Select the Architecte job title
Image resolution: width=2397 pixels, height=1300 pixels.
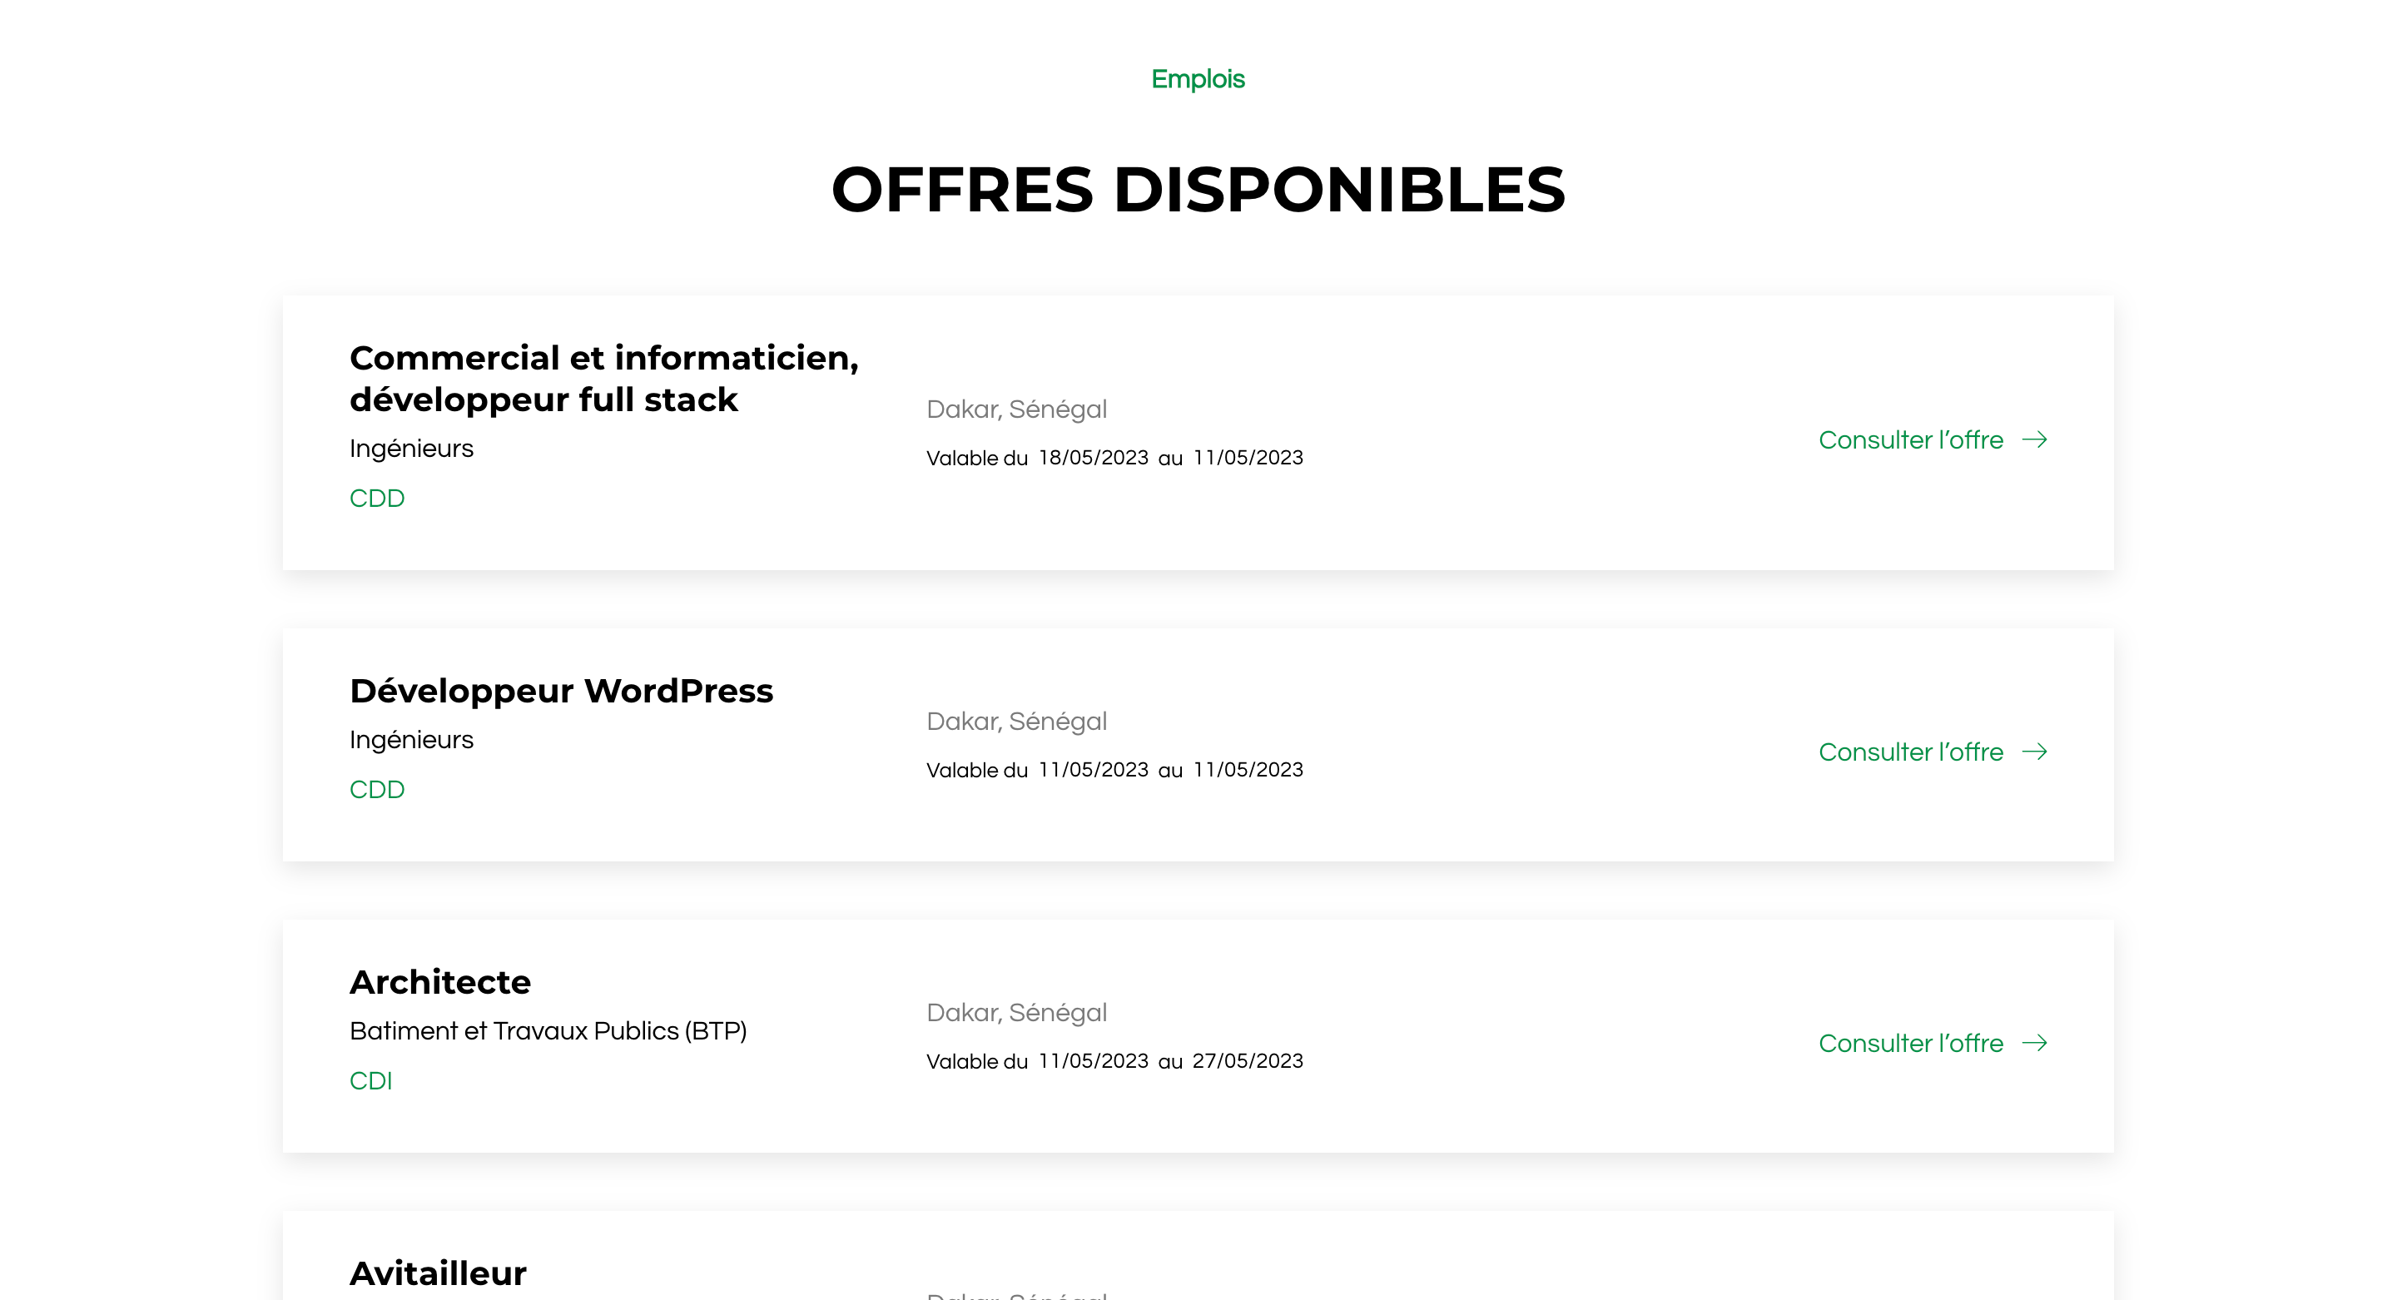tap(440, 982)
